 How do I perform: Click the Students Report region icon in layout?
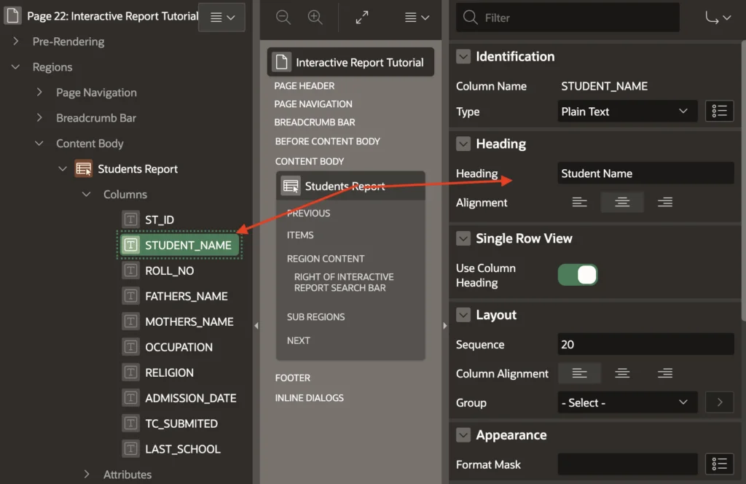coord(291,186)
